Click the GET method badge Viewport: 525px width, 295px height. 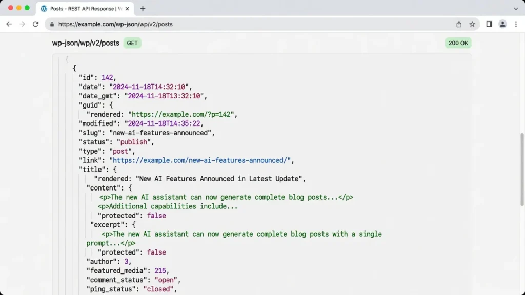click(132, 43)
